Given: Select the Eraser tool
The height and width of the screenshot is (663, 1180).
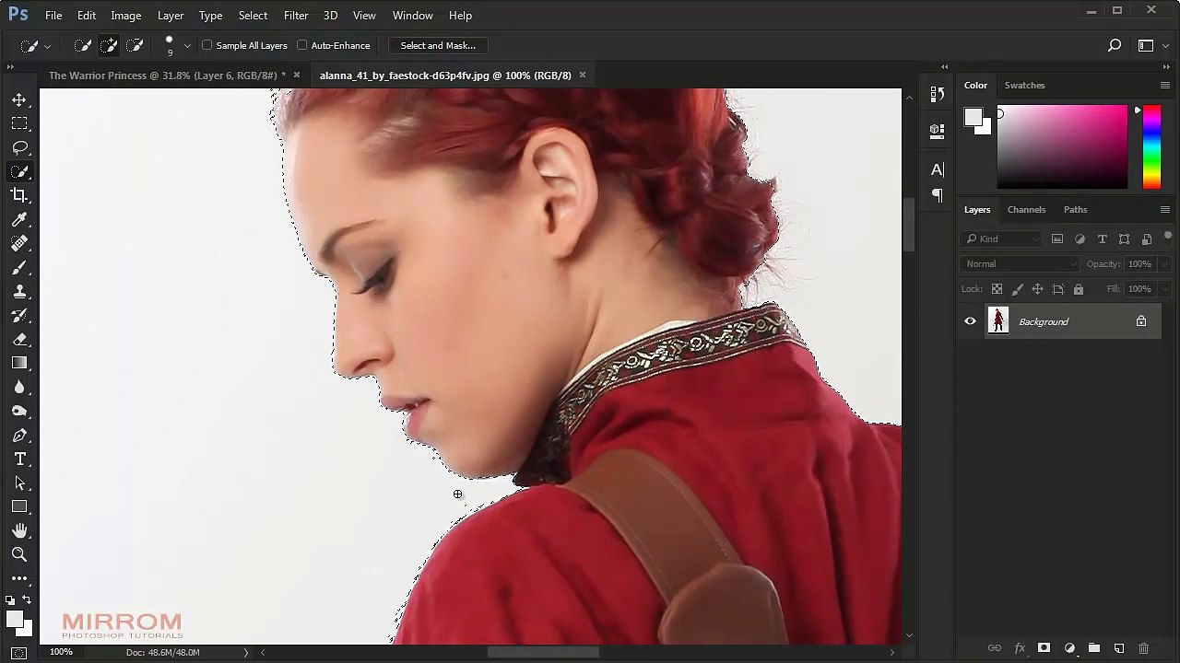Looking at the screenshot, I should [x=19, y=339].
